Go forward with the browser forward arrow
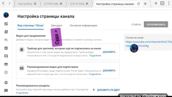This screenshot has height=97, width=172. pos(10,4)
